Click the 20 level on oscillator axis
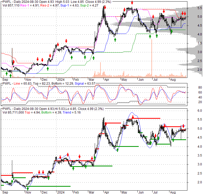 tap(200, 102)
